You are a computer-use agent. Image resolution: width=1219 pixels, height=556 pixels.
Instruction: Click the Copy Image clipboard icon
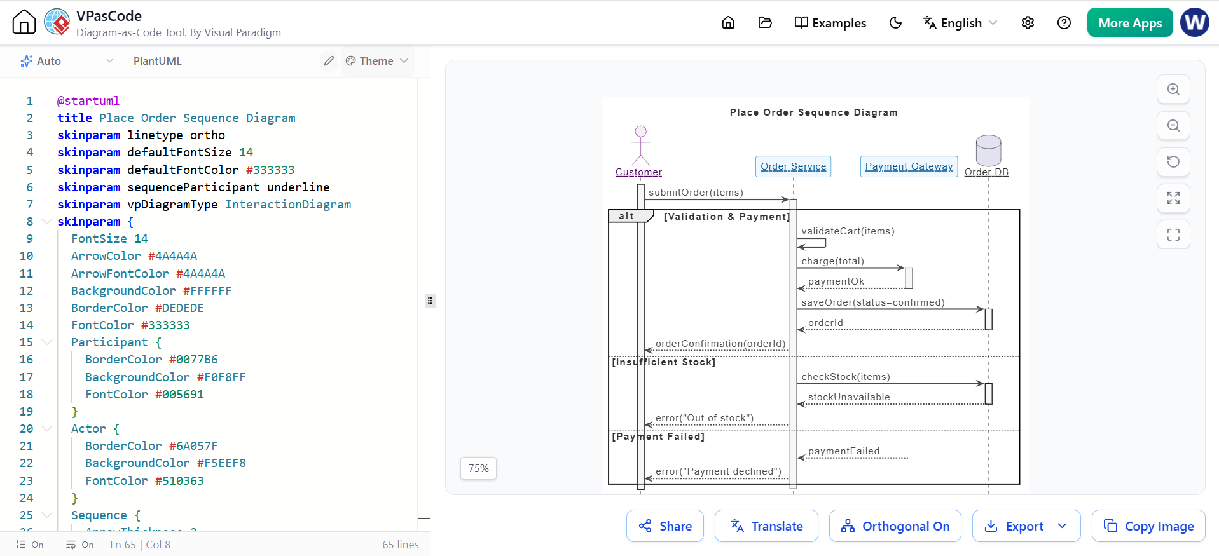pos(1110,525)
